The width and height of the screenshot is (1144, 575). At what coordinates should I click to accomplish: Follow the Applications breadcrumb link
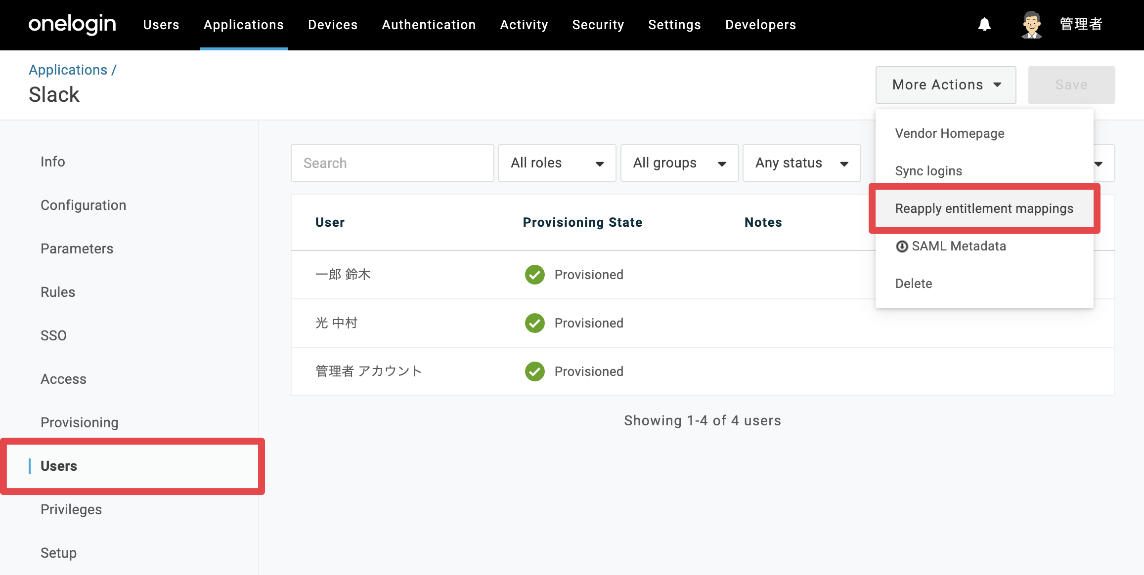click(x=68, y=70)
